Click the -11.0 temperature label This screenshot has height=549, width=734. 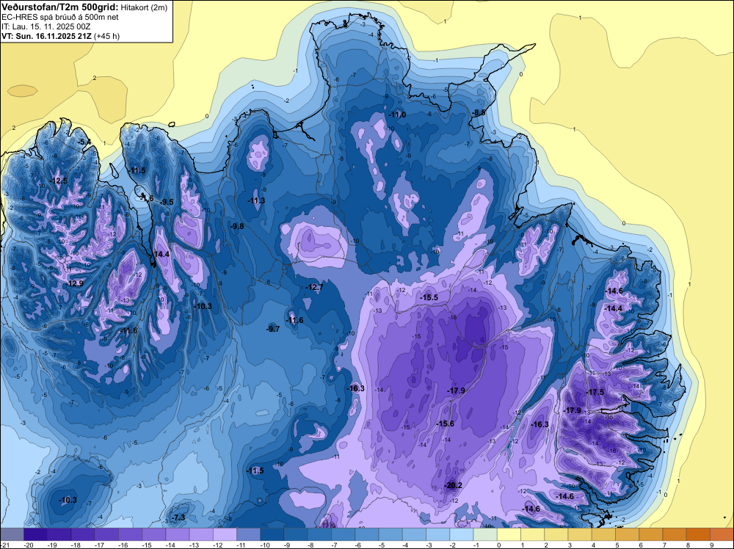point(397,114)
